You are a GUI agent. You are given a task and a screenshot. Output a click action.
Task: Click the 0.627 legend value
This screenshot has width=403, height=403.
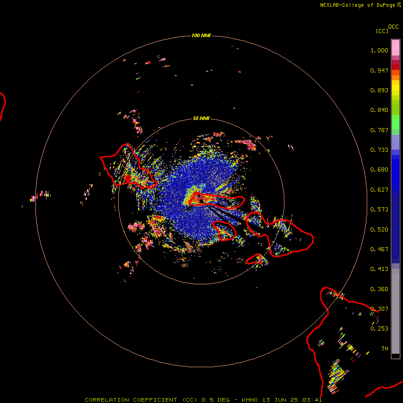[x=379, y=190]
